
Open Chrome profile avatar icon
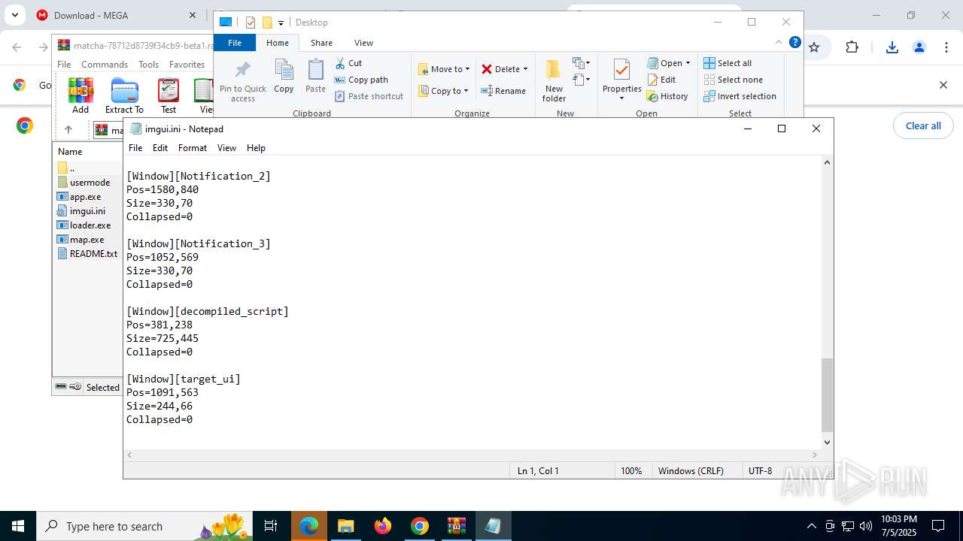[x=919, y=47]
